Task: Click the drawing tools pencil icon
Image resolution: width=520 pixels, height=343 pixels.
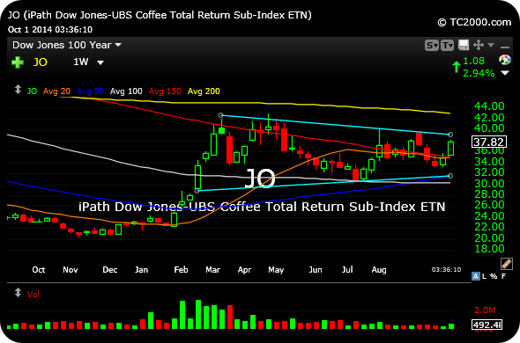Action: pyautogui.click(x=506, y=264)
